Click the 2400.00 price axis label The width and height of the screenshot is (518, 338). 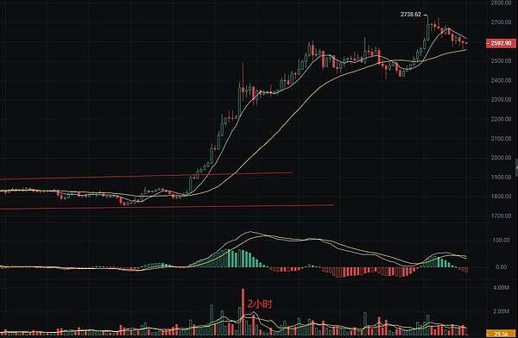[501, 80]
